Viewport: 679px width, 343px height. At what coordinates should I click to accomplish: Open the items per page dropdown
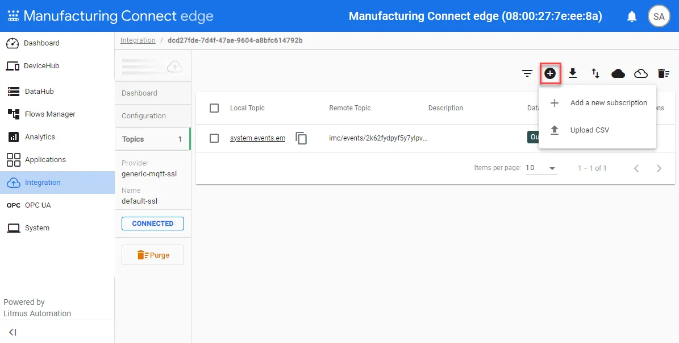(x=541, y=168)
